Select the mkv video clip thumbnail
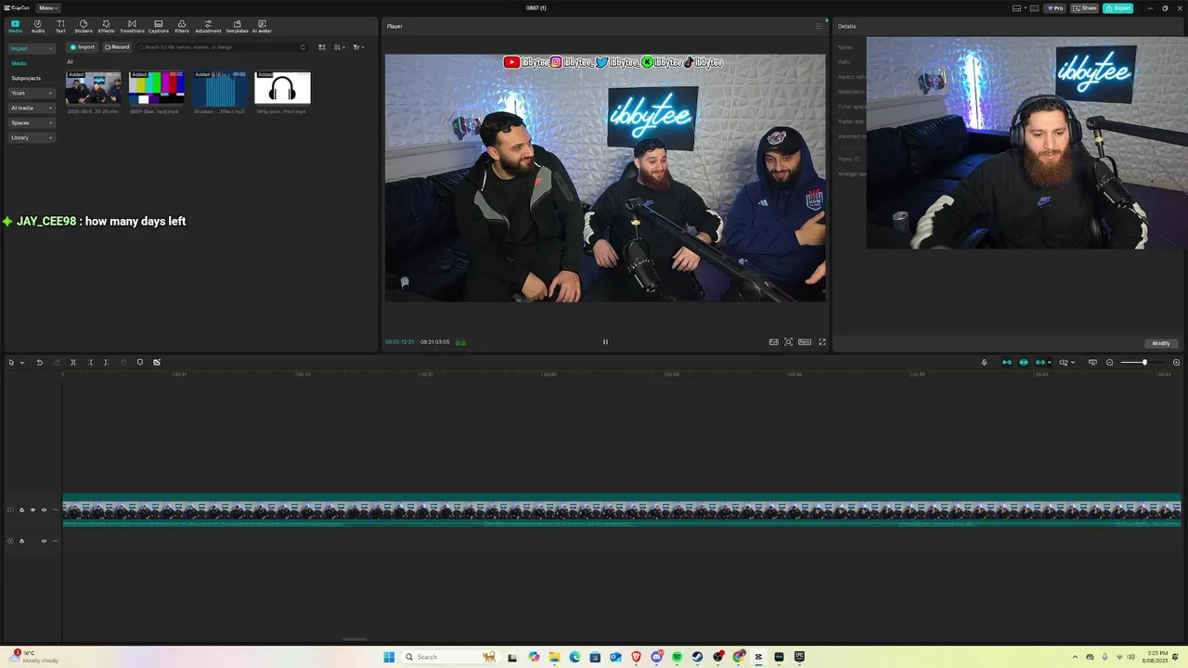This screenshot has height=668, width=1188. 93,87
